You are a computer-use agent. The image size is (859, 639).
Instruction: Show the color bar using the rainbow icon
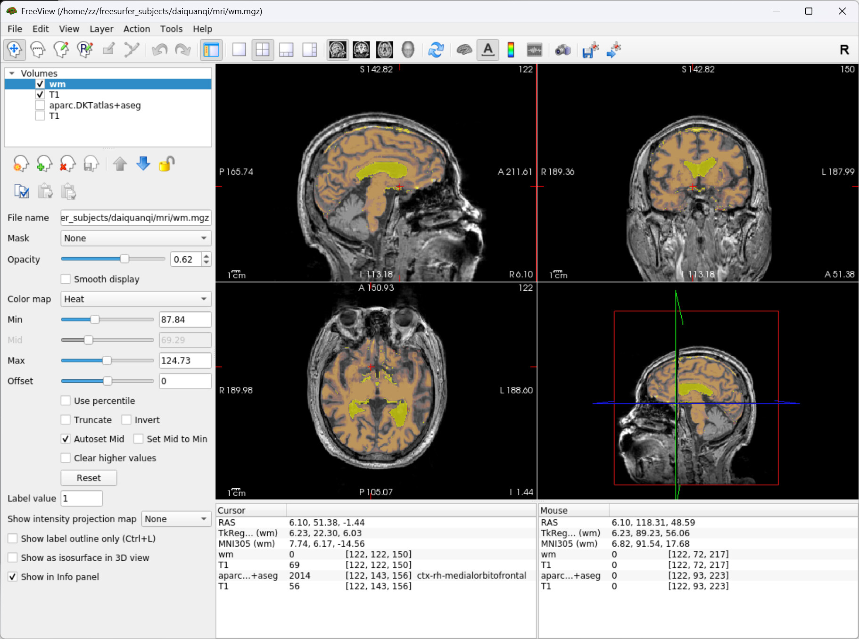511,49
